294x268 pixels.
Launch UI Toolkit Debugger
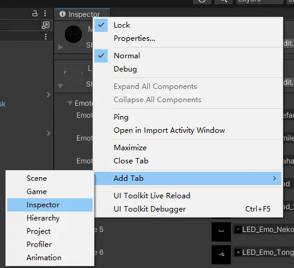(x=188, y=209)
